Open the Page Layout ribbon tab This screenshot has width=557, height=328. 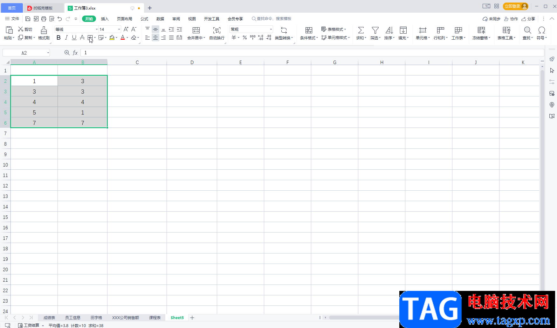125,19
